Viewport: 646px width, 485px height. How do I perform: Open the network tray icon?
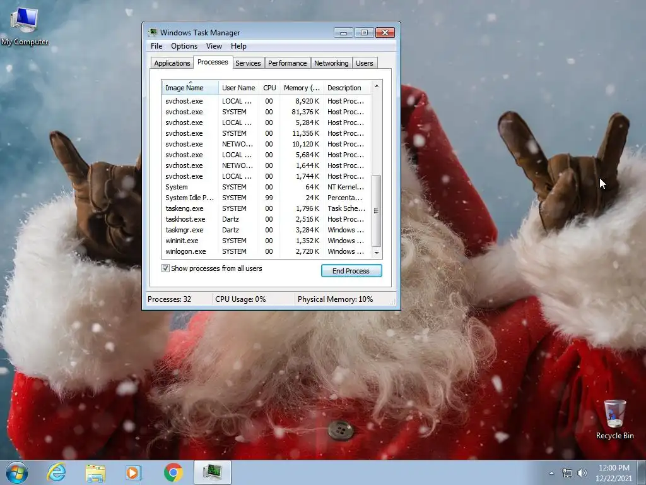(x=567, y=473)
